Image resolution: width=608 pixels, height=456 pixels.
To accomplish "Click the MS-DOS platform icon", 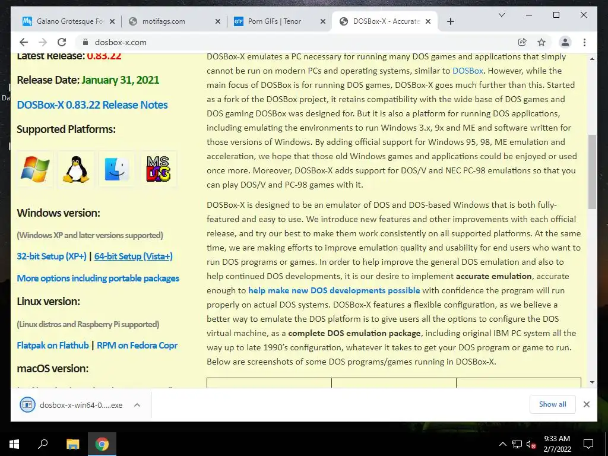I will 159,169.
